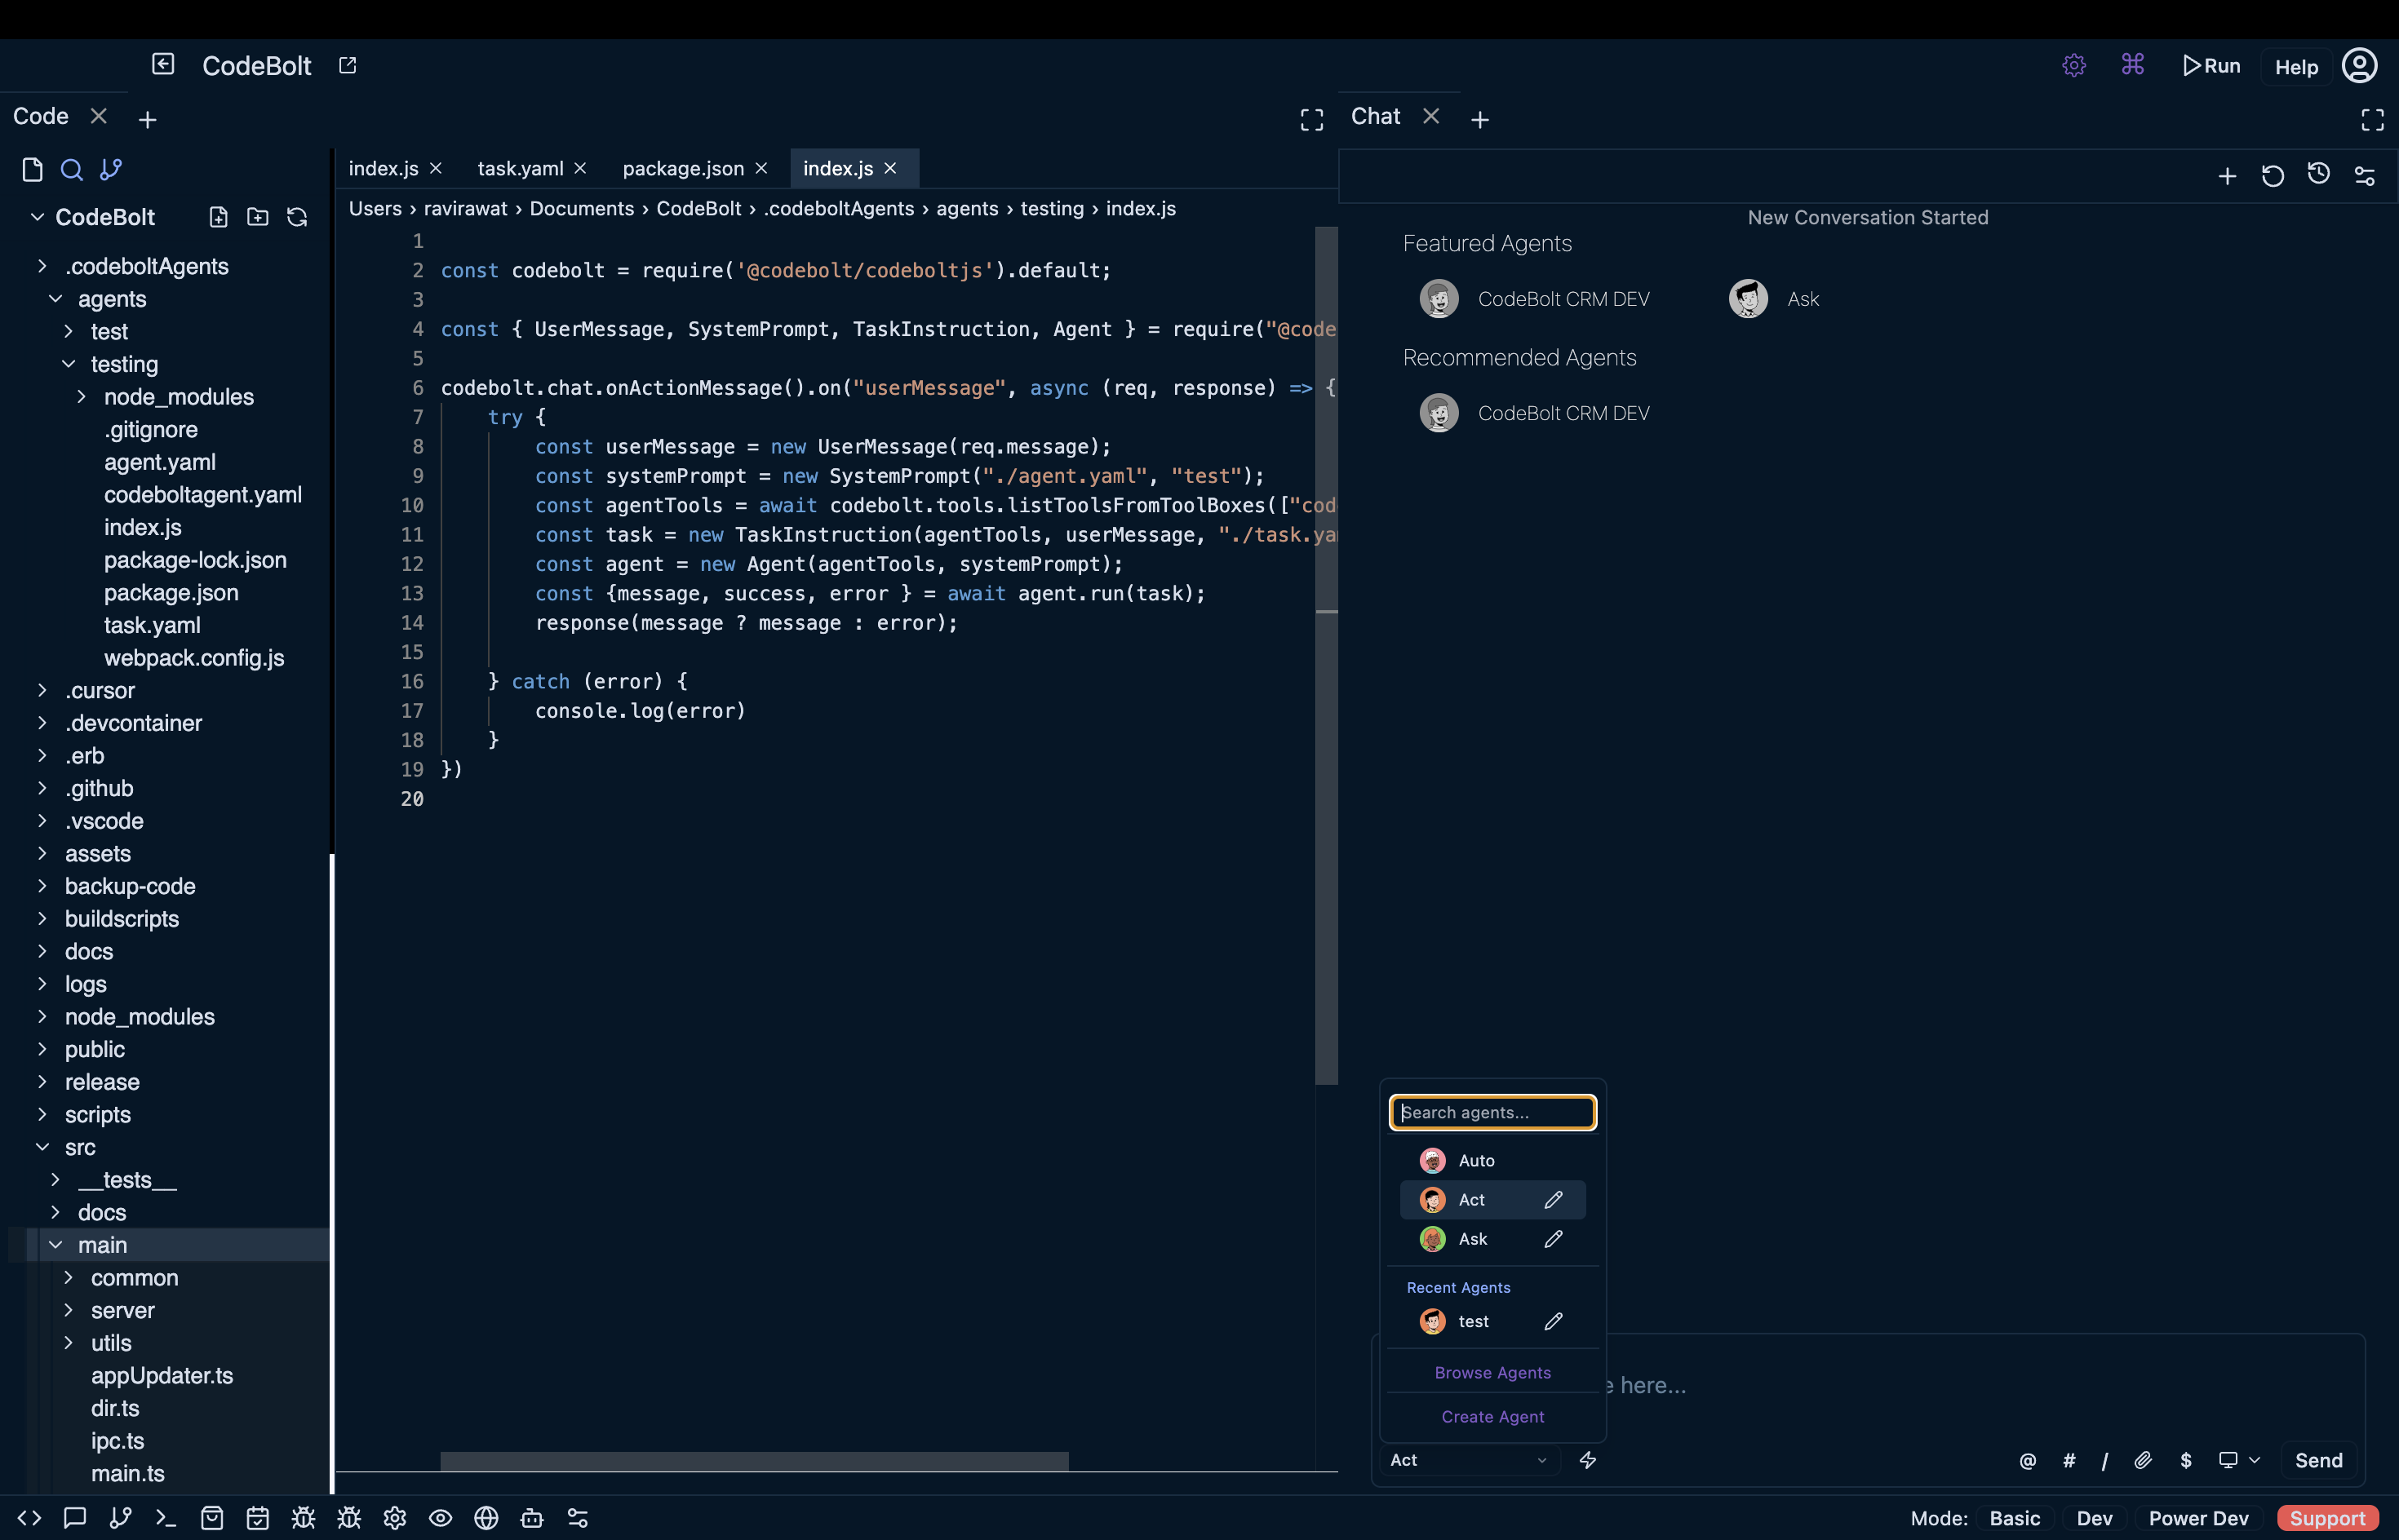Click the slash command icon in chat input
The width and height of the screenshot is (2399, 1540).
[x=2105, y=1461]
